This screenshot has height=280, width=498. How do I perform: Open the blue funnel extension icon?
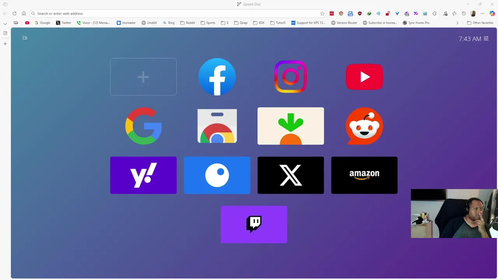click(397, 14)
